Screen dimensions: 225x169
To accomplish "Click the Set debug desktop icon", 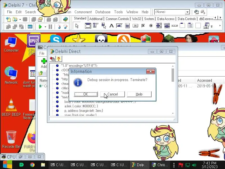I will [x=203, y=12].
